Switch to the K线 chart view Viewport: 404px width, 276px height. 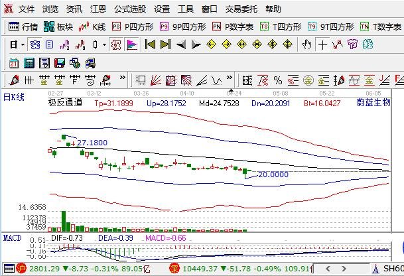coord(92,27)
